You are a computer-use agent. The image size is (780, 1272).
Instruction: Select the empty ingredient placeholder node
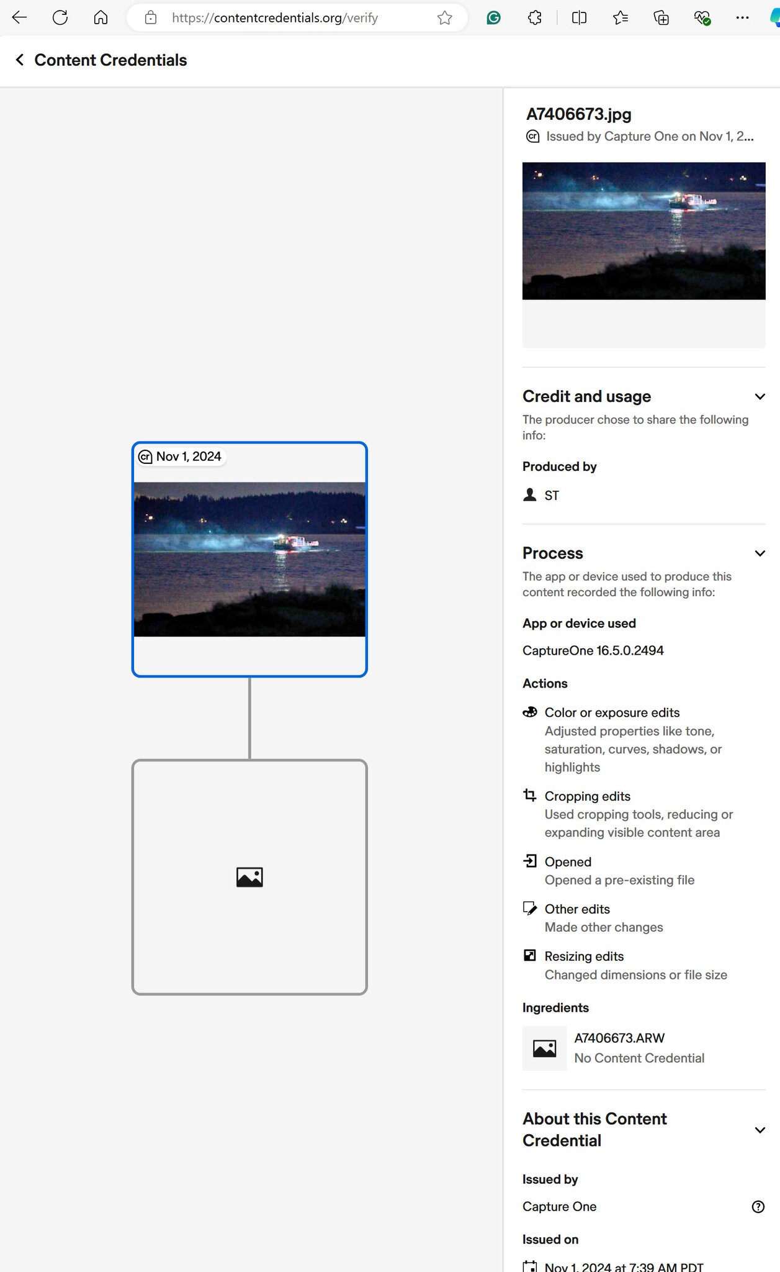[x=249, y=877]
